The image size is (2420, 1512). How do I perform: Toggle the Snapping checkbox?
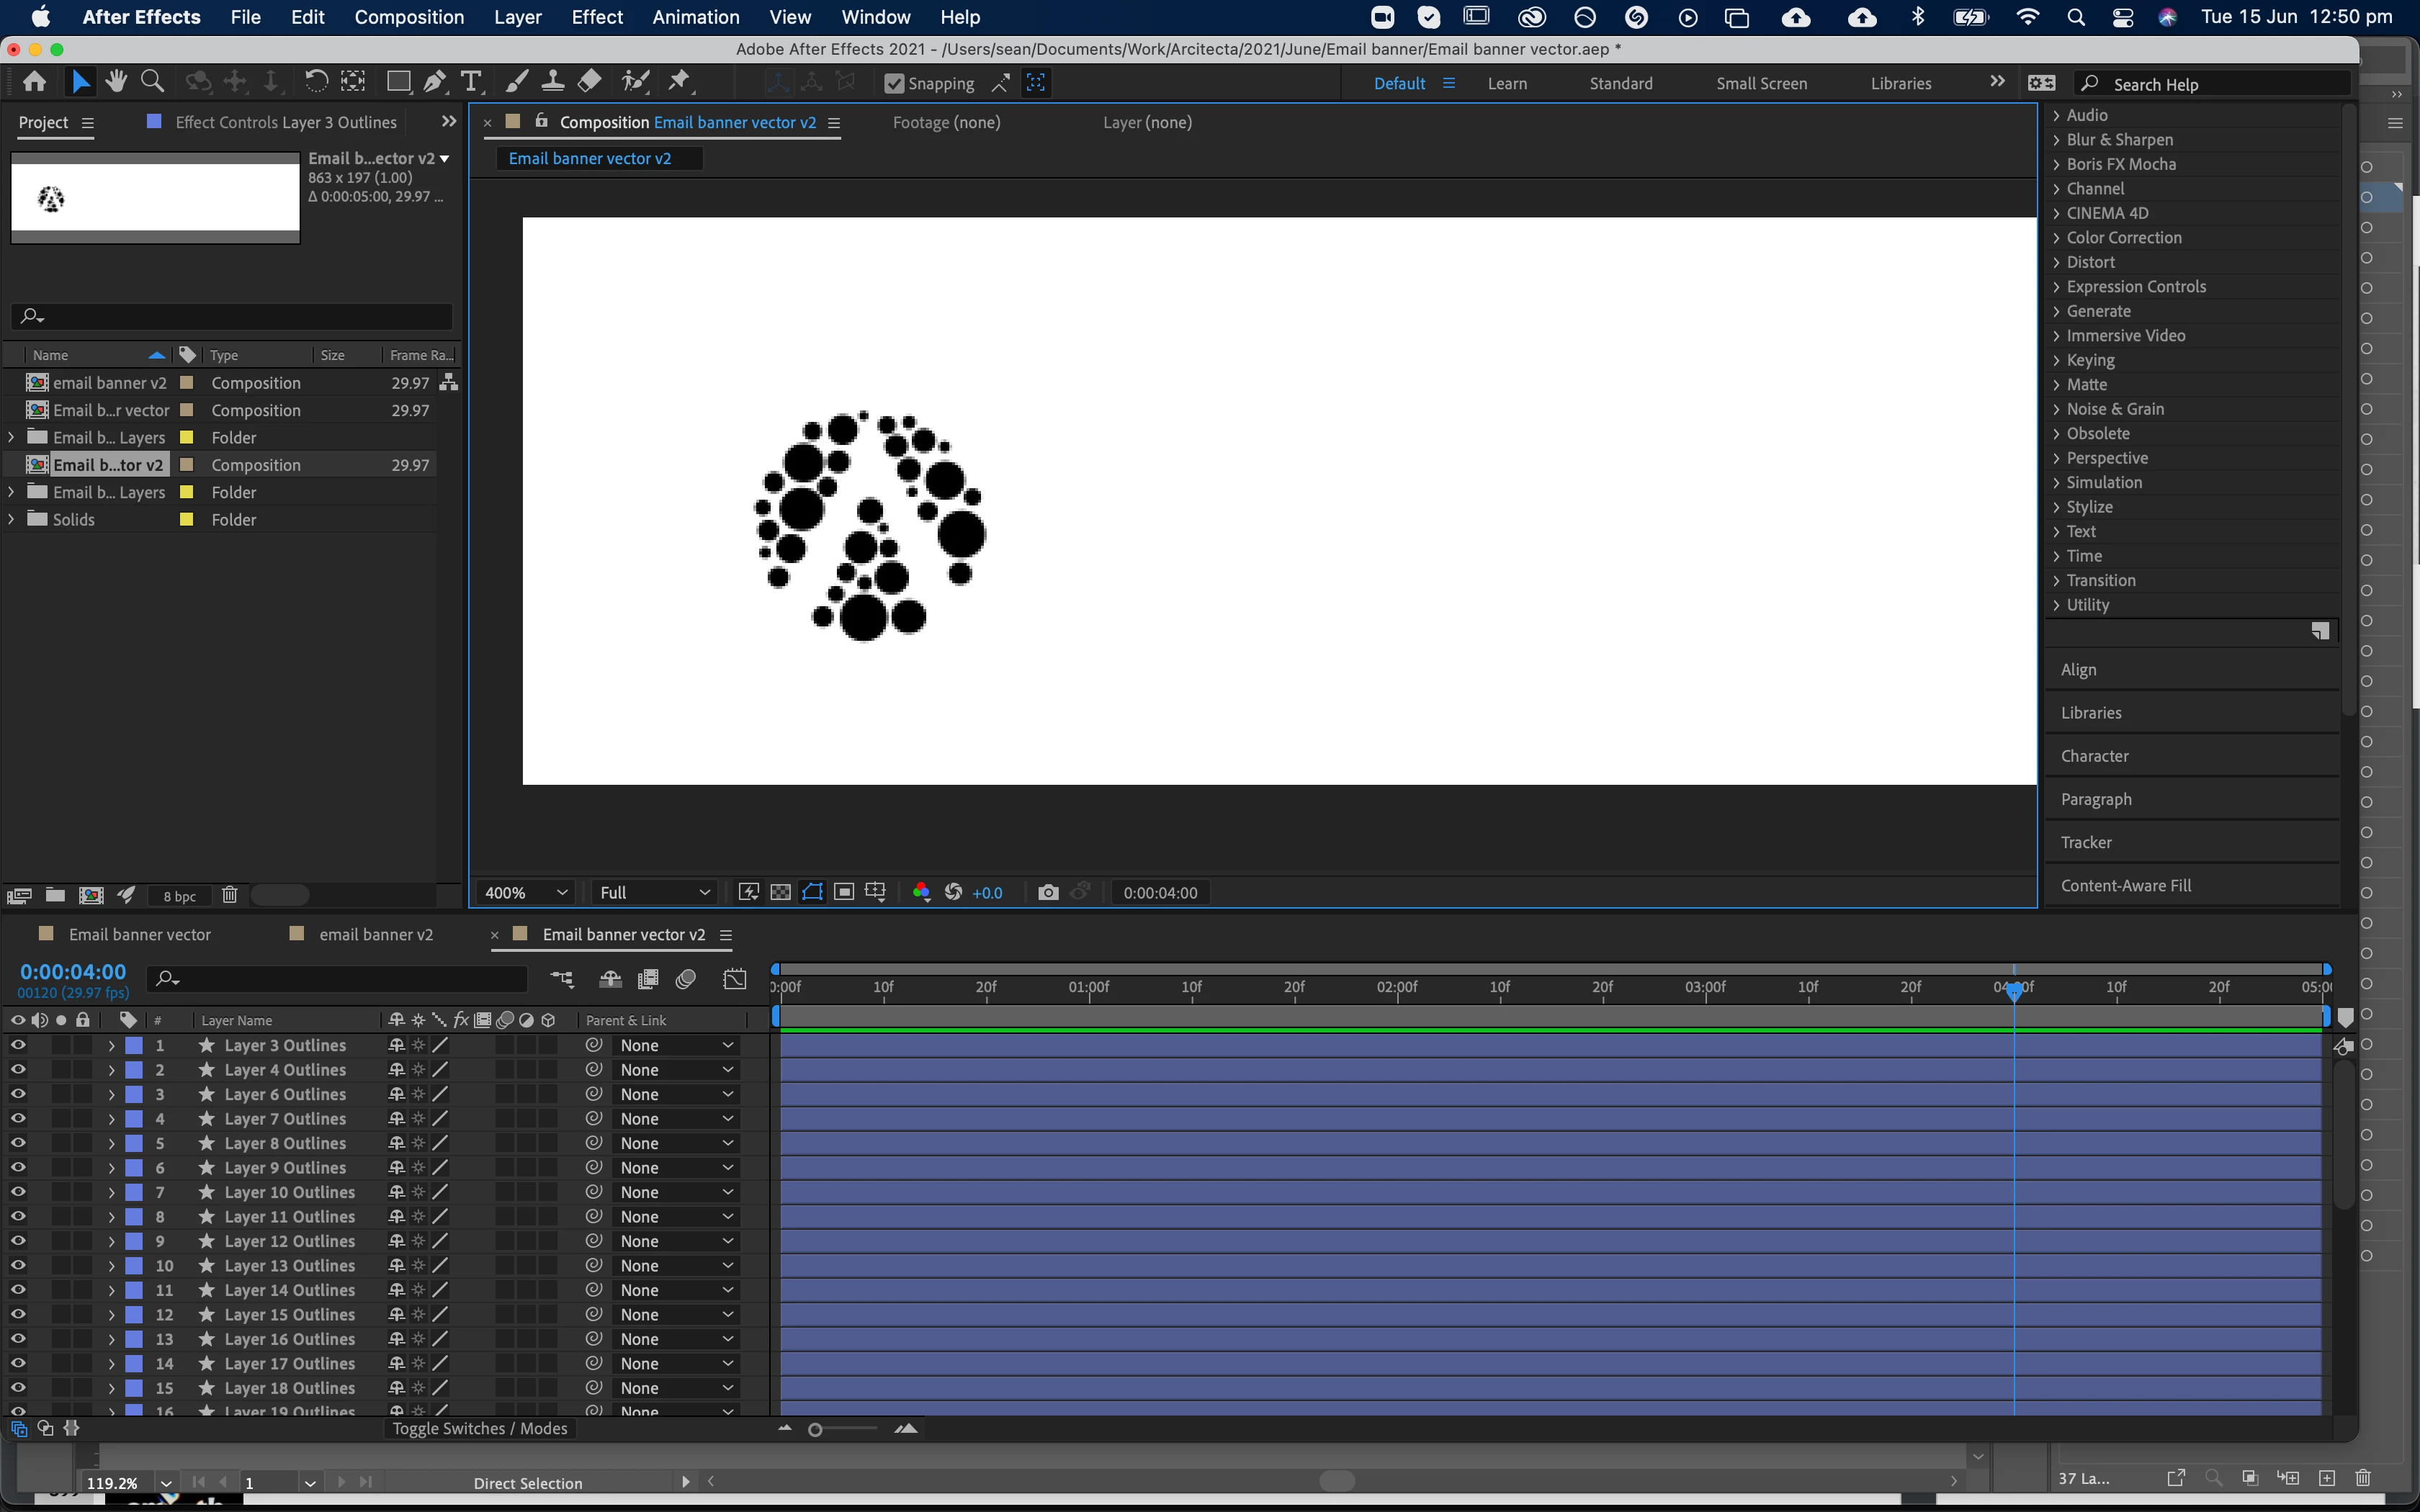click(x=894, y=84)
